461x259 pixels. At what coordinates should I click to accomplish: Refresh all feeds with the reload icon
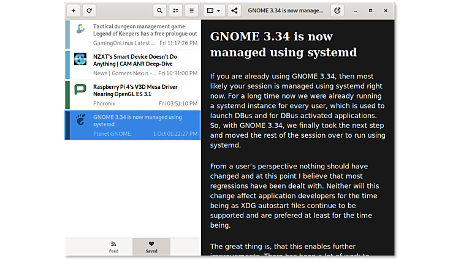(90, 10)
